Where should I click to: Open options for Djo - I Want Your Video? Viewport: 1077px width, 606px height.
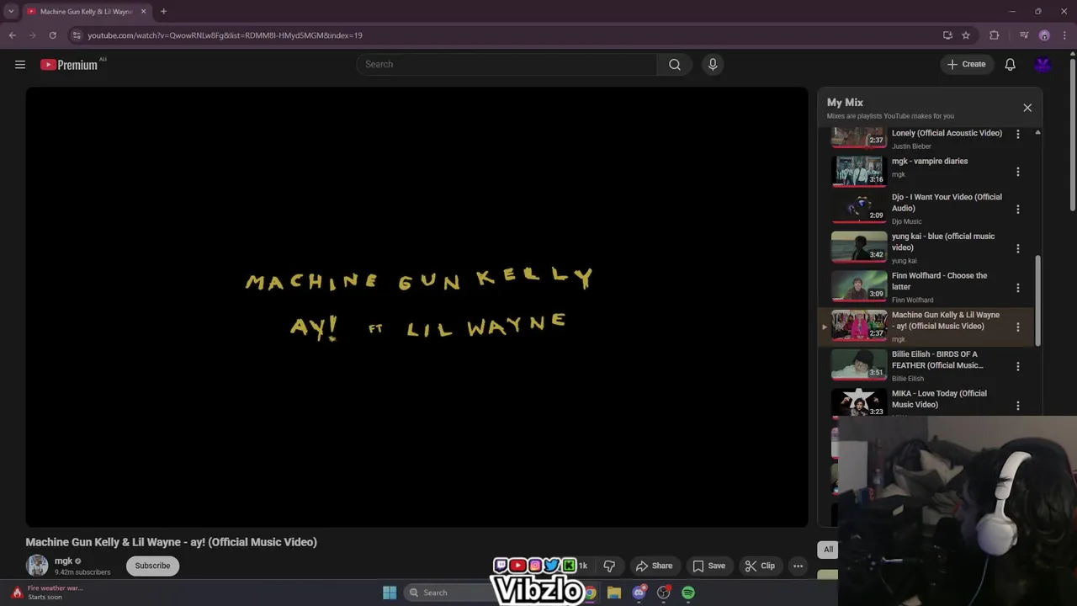[1018, 210]
